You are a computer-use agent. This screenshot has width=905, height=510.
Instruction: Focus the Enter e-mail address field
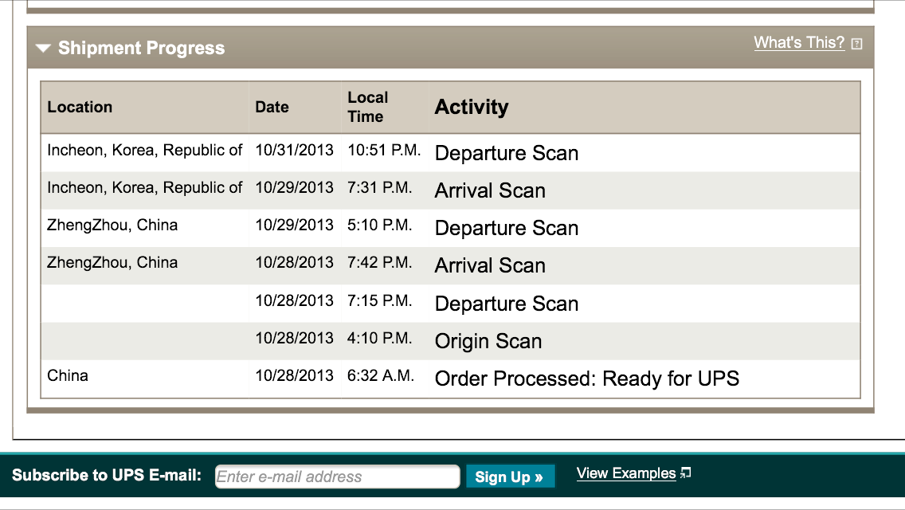(x=337, y=477)
